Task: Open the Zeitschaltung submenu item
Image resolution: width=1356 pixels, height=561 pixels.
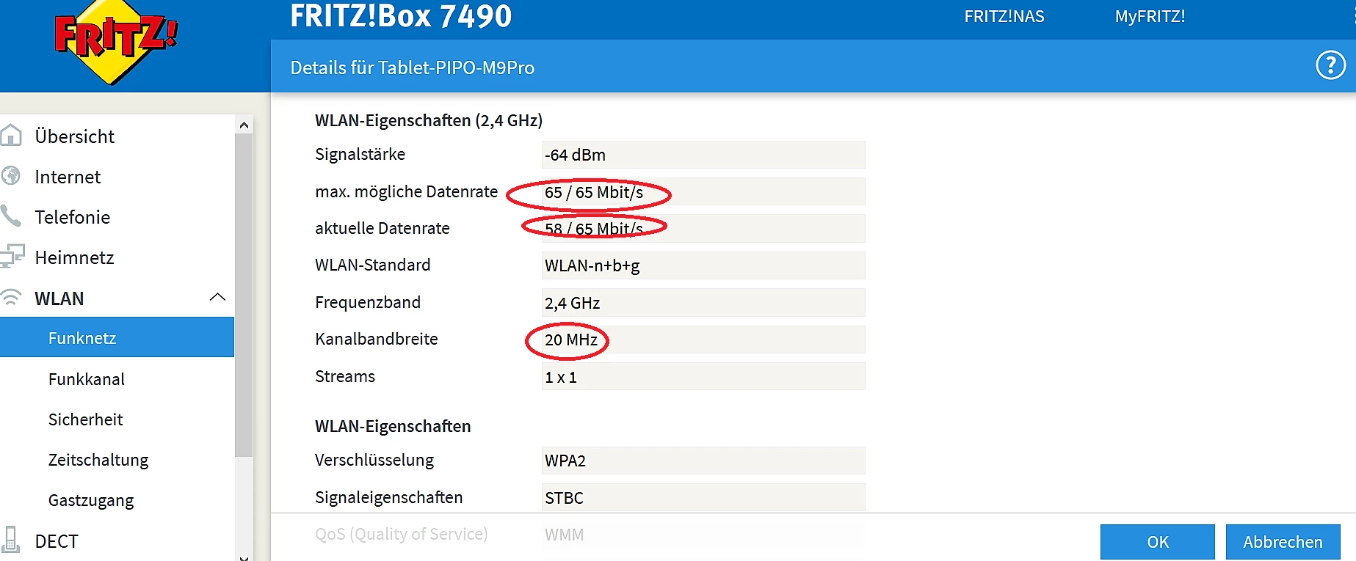Action: click(98, 460)
